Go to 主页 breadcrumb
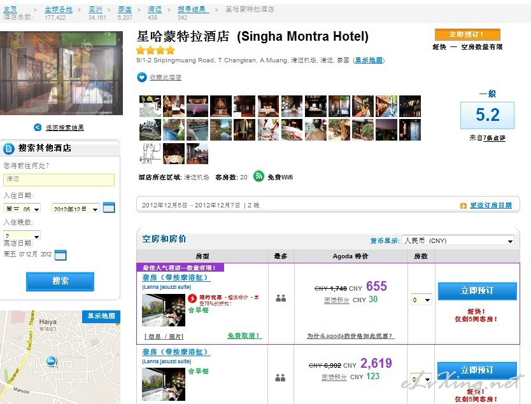The height and width of the screenshot is (404, 531). point(10,10)
